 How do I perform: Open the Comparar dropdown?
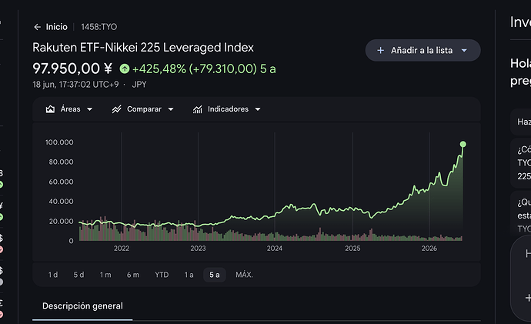point(143,109)
